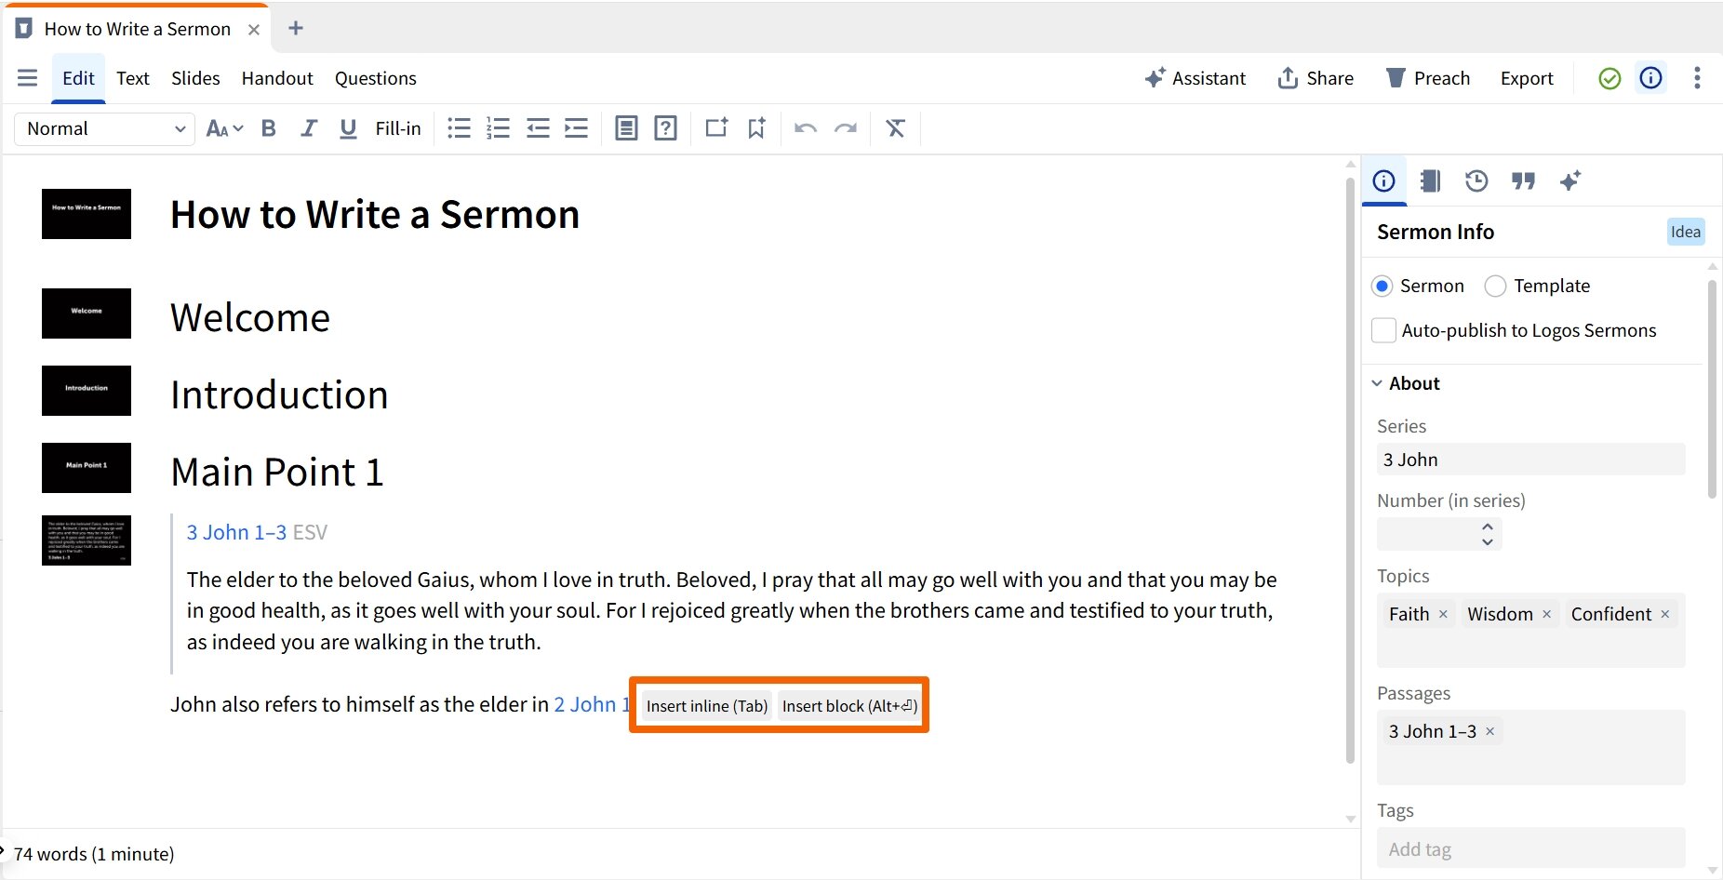Click the Add tag field

[x=1530, y=848]
